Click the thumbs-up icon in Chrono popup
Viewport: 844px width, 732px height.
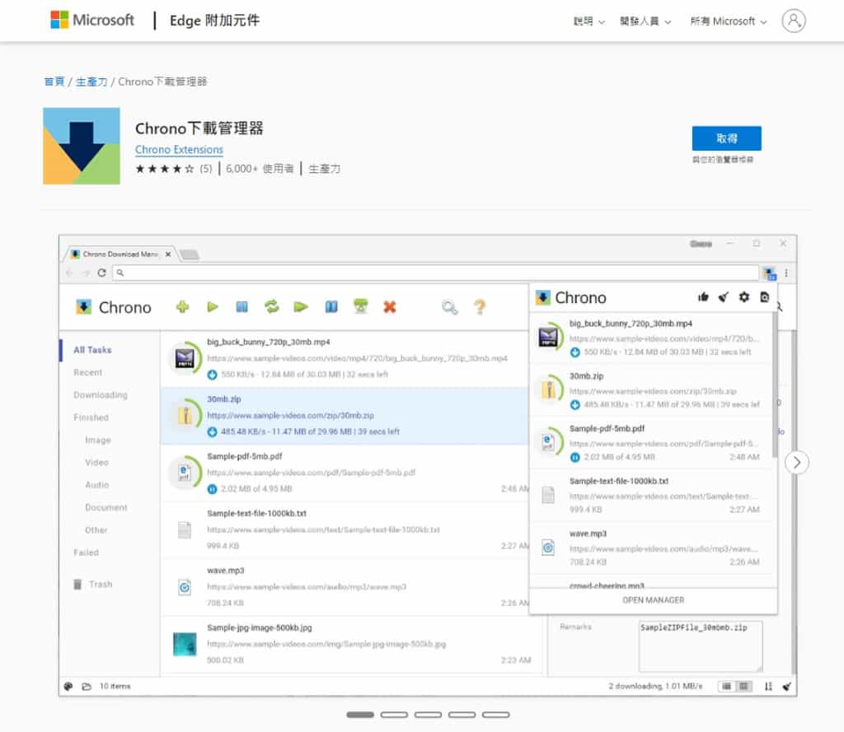pos(703,297)
